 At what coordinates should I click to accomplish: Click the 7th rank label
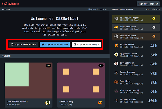click(x=154, y=73)
